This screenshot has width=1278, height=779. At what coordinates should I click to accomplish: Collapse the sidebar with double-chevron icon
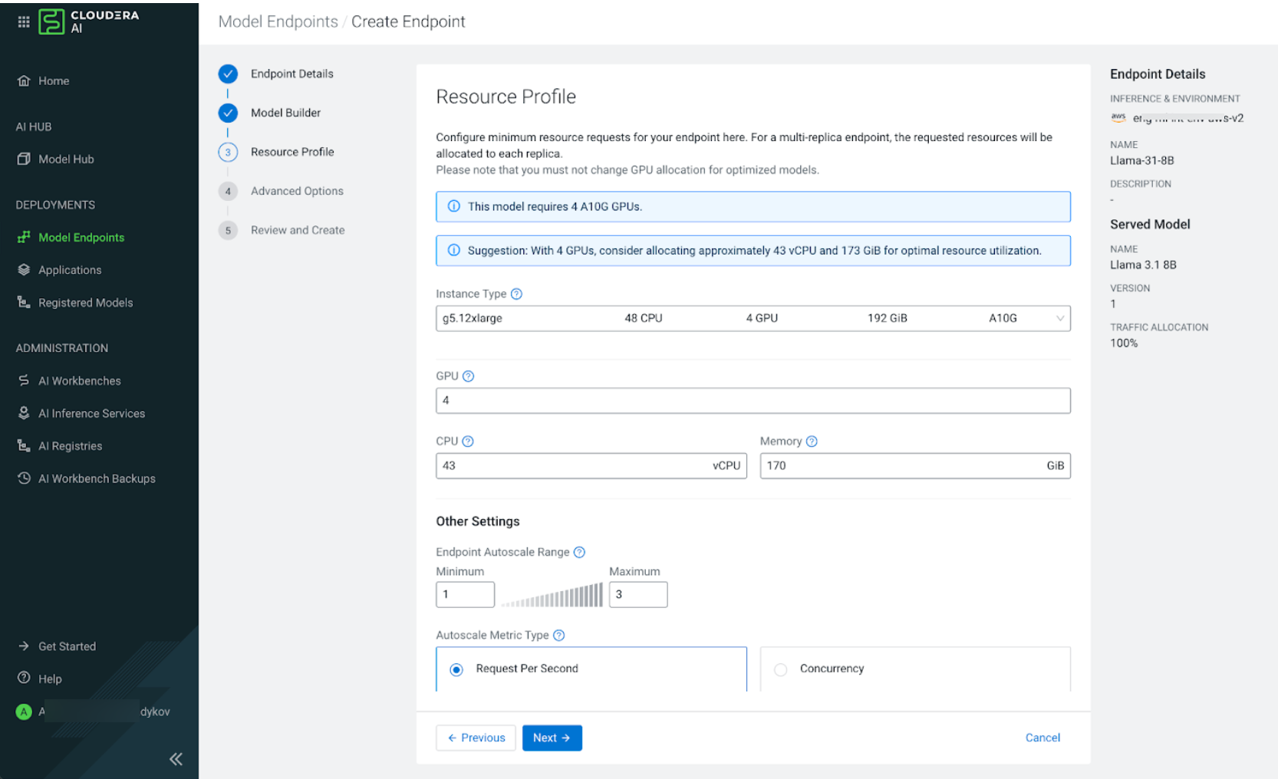click(x=176, y=759)
